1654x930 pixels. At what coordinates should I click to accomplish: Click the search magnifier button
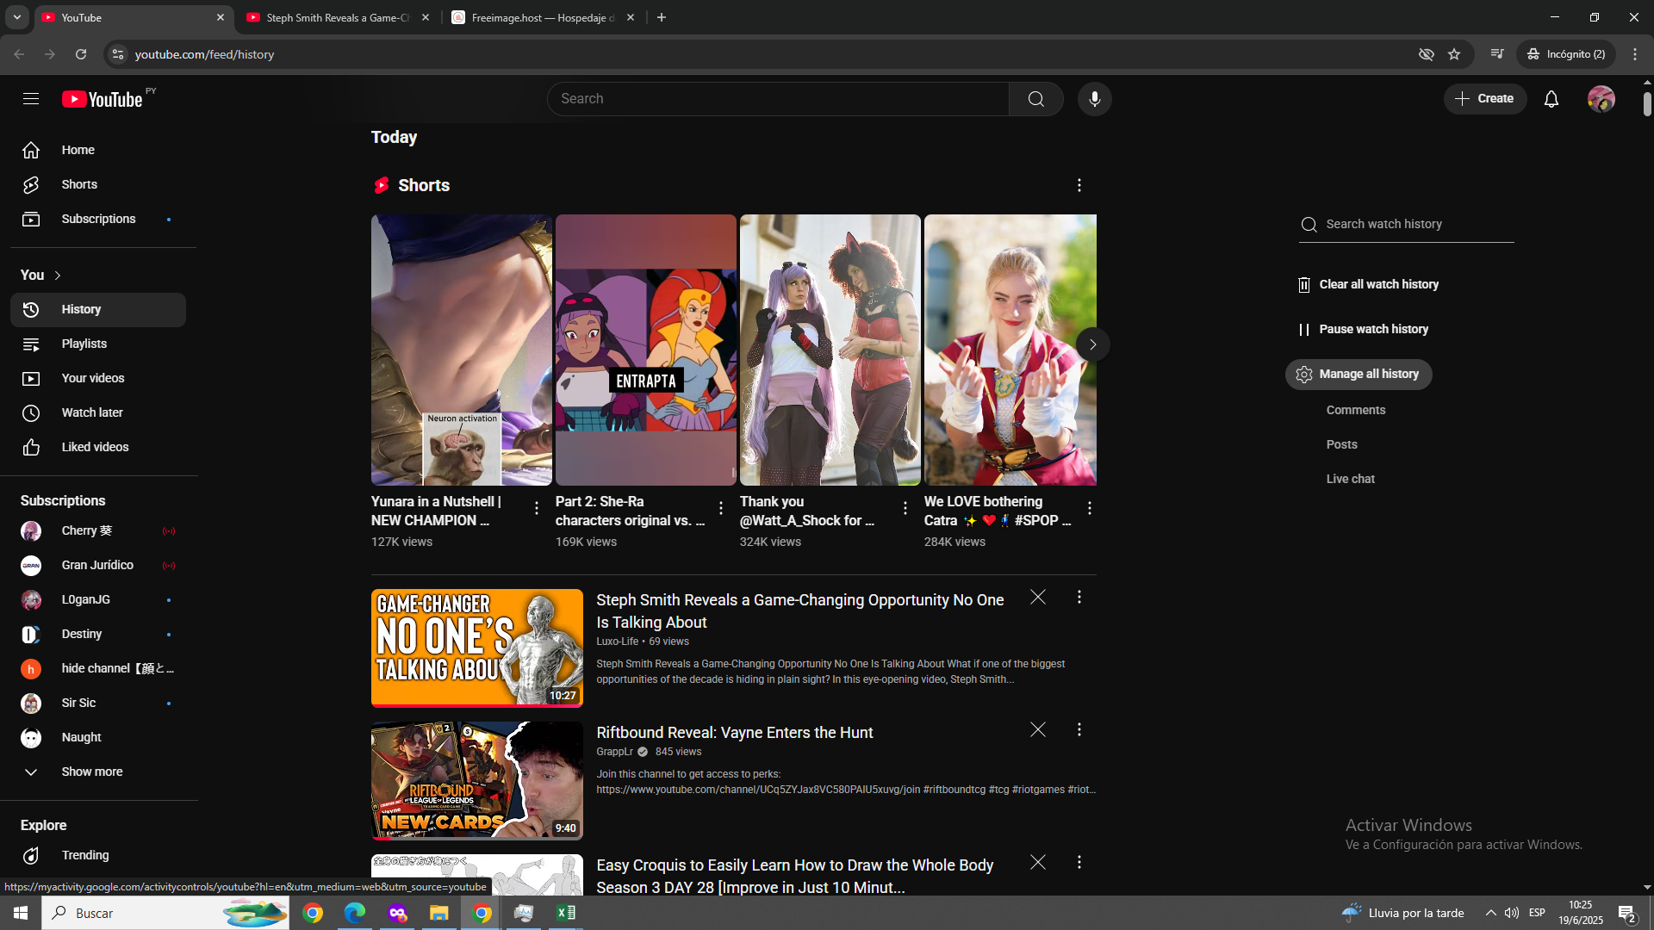tap(1036, 99)
